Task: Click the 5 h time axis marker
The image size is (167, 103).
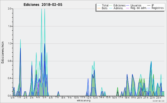Action: point(45,97)
